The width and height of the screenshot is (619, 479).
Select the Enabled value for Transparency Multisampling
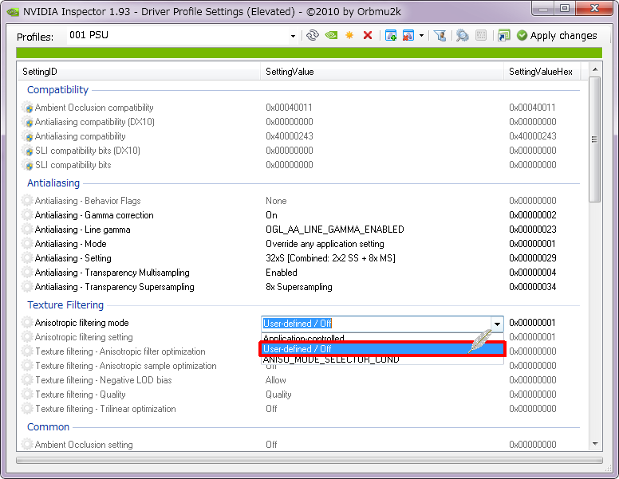282,273
